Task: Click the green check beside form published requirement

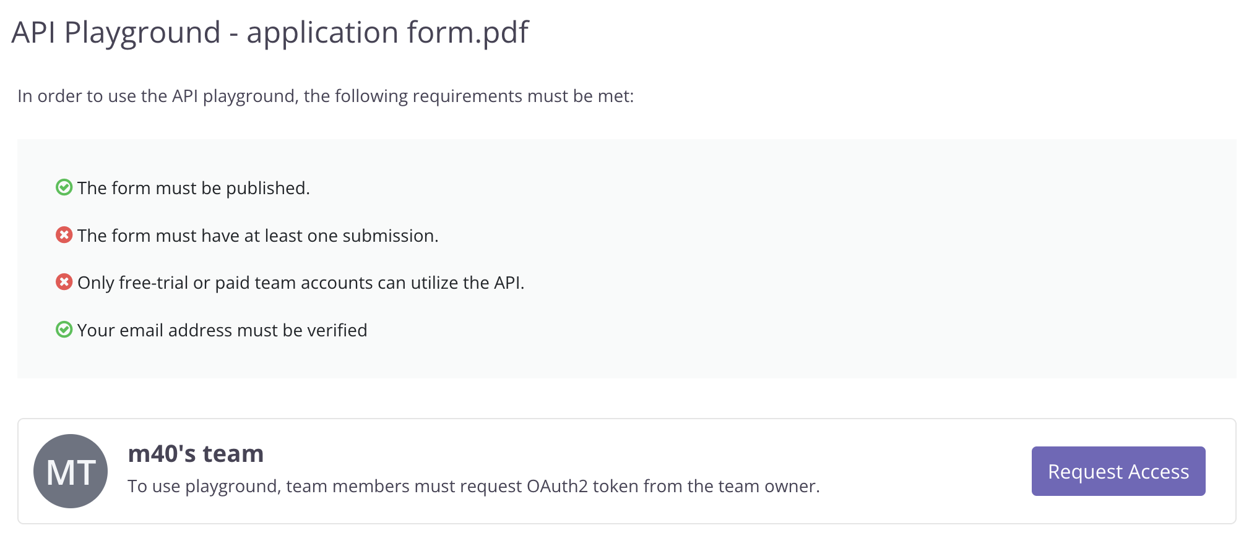Action: click(64, 187)
